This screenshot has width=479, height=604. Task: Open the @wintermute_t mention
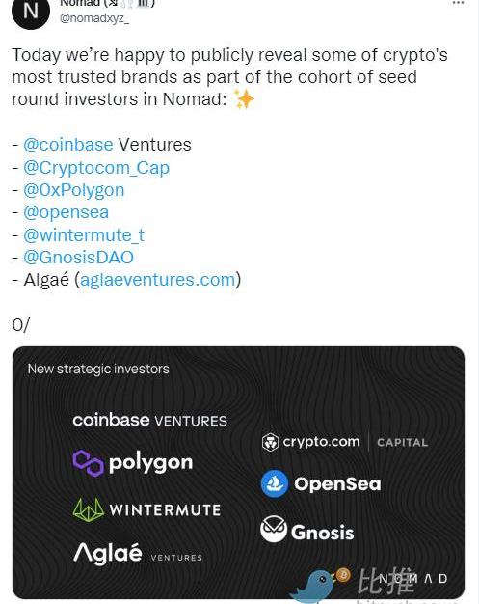coord(84,235)
